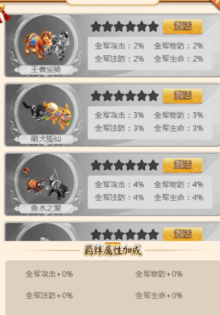Click the 全军攻击+0% bonus text
The image size is (220, 315).
(x=49, y=274)
